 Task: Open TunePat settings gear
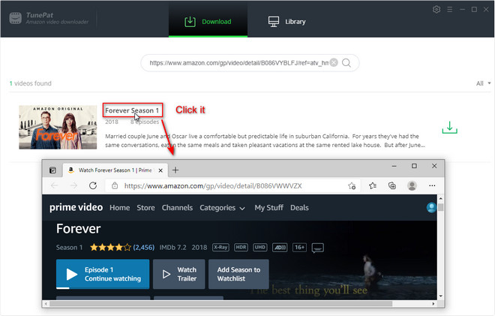(x=437, y=9)
